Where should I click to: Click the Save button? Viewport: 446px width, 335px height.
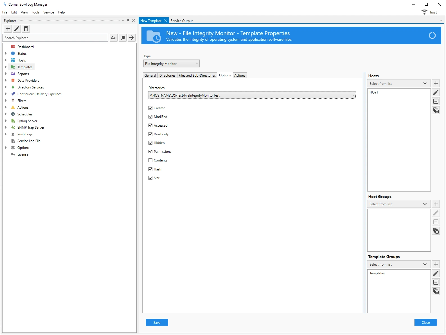click(157, 322)
